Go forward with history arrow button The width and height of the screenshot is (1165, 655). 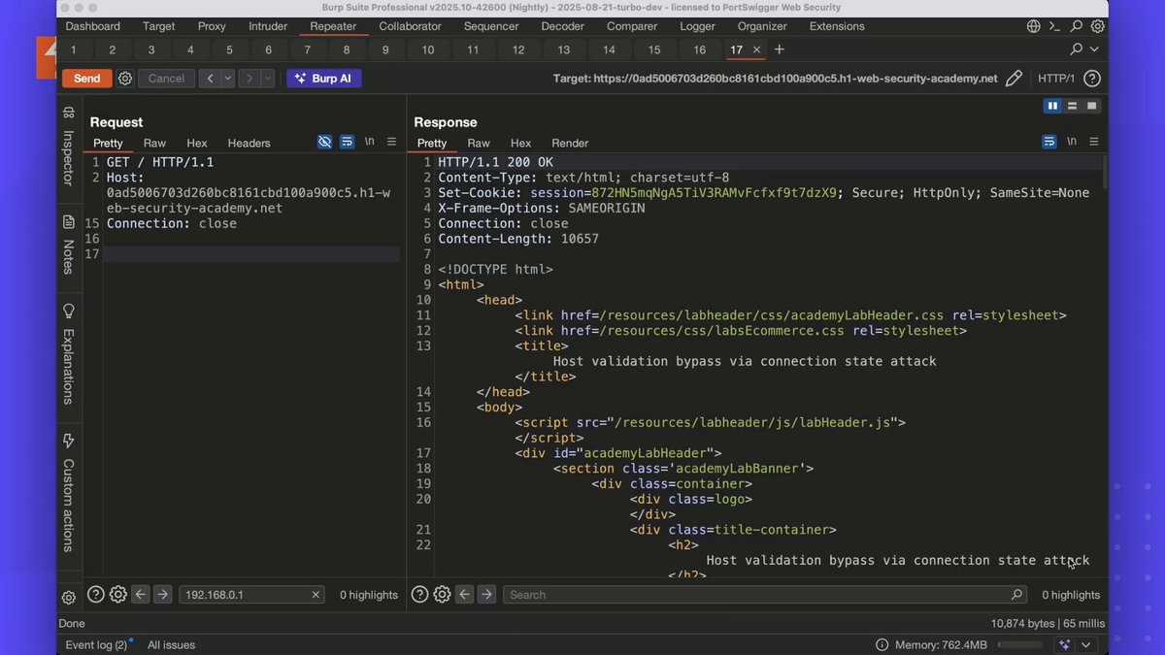(250, 79)
